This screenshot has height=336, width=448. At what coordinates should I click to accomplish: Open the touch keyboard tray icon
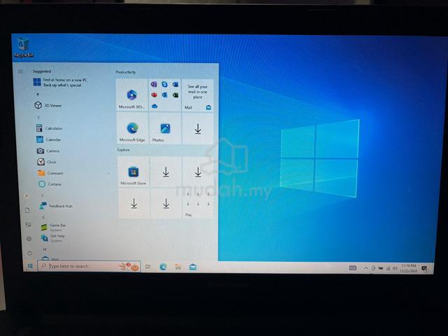353,267
